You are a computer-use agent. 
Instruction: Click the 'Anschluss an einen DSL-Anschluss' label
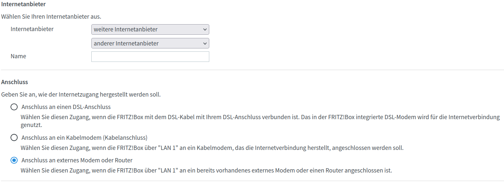point(66,107)
